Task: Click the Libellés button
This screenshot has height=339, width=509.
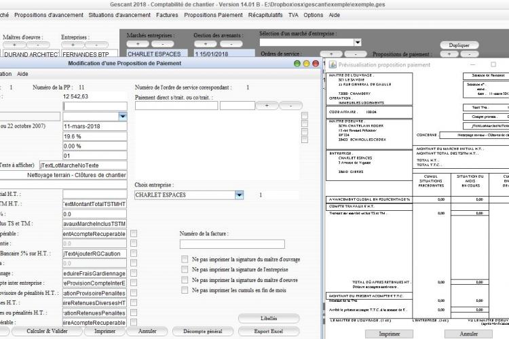Action: (269, 318)
